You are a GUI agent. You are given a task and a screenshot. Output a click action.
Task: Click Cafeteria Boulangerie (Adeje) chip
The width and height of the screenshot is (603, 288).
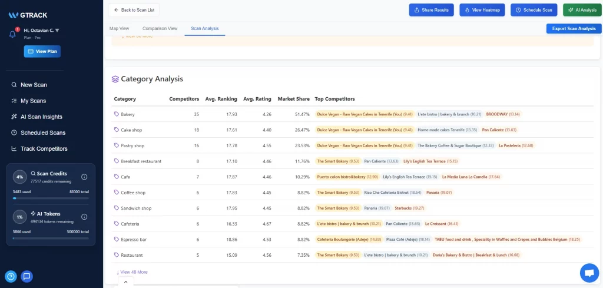pos(349,239)
